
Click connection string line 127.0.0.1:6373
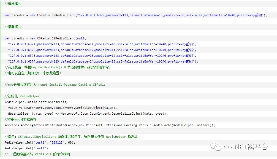click(102, 56)
